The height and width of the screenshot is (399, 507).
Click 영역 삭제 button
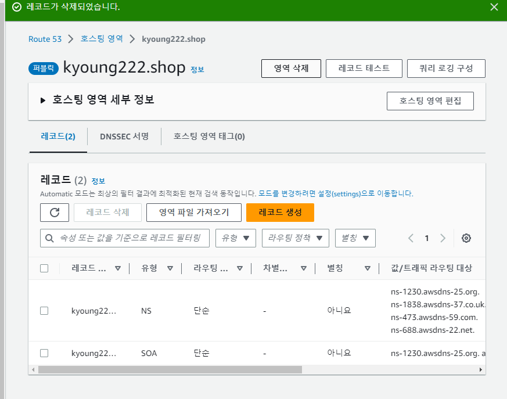tap(291, 69)
